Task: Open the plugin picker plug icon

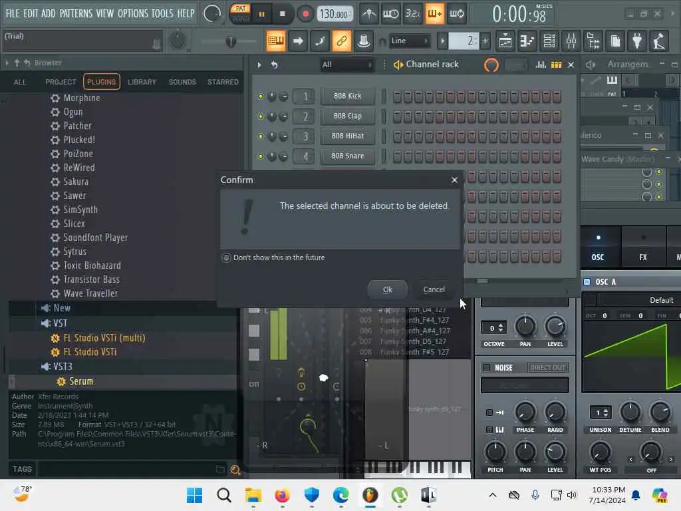Action: point(636,41)
